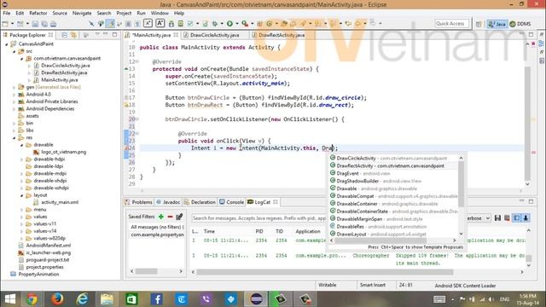Screen dimensions: 546x307
Task: Open the File menu
Action: click(x=7, y=13)
